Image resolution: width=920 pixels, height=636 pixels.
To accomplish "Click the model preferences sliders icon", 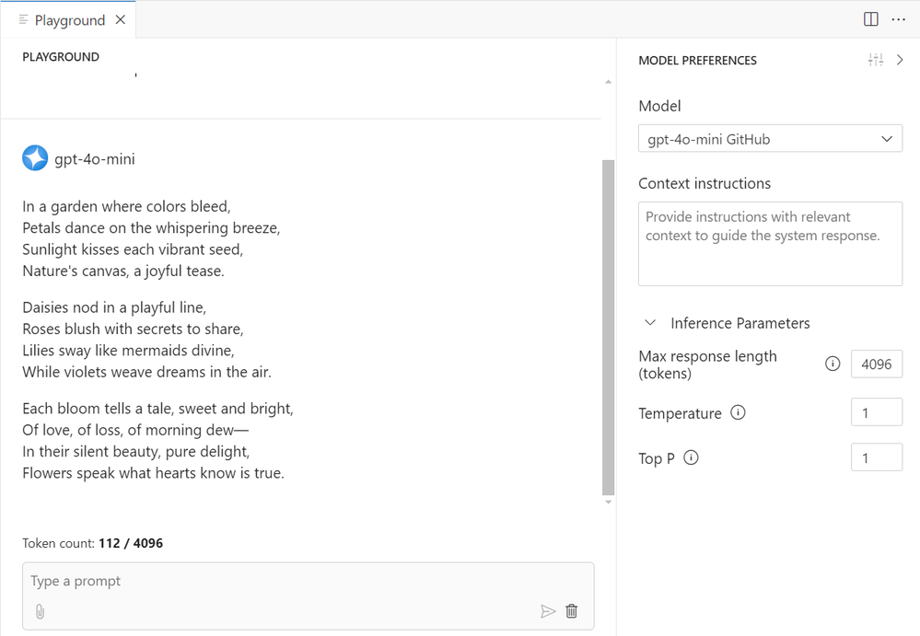I will coord(875,60).
